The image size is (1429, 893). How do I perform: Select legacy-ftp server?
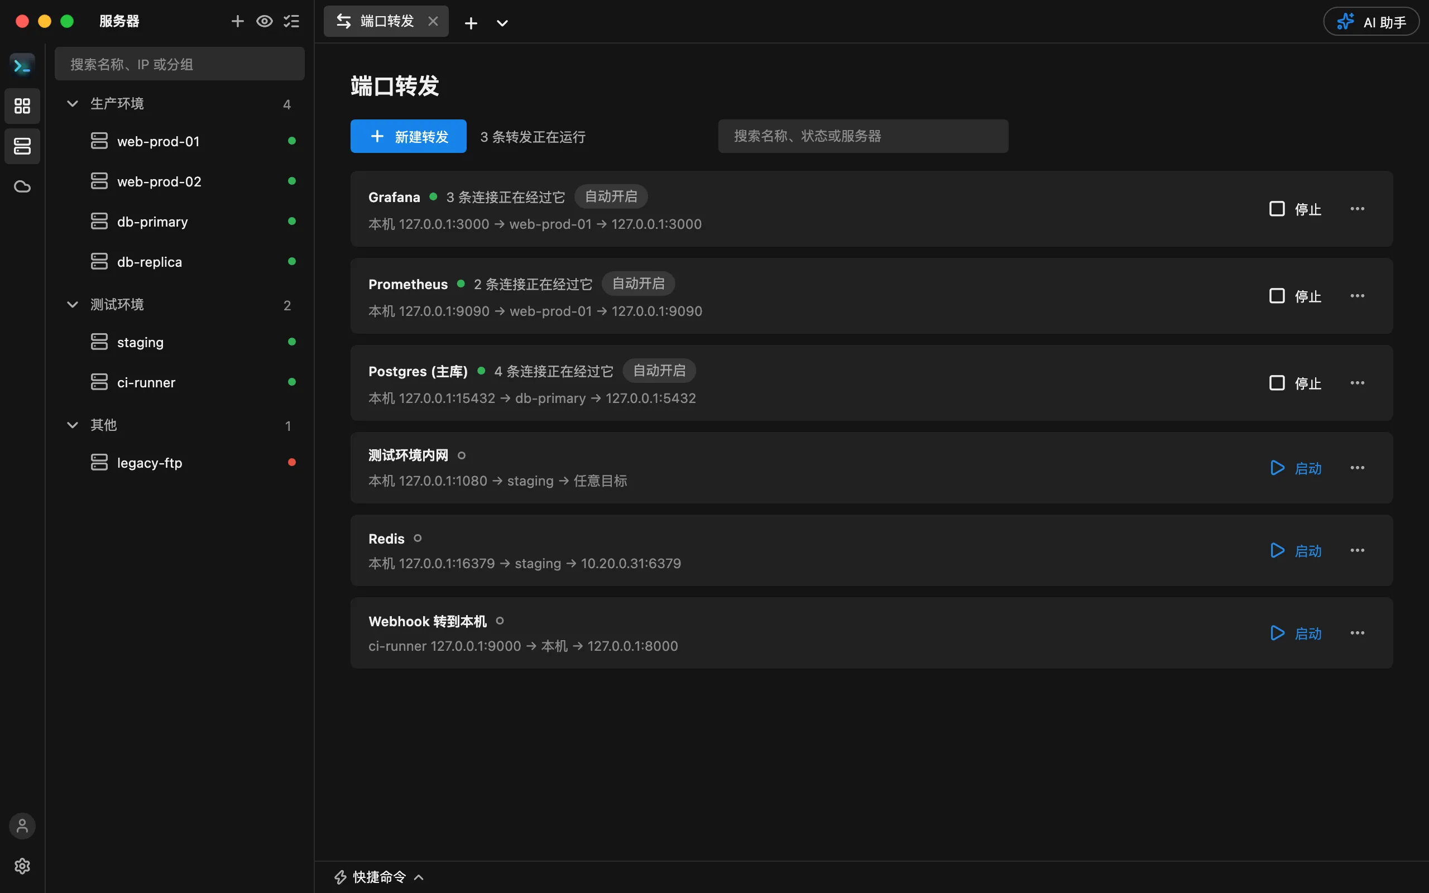point(180,463)
